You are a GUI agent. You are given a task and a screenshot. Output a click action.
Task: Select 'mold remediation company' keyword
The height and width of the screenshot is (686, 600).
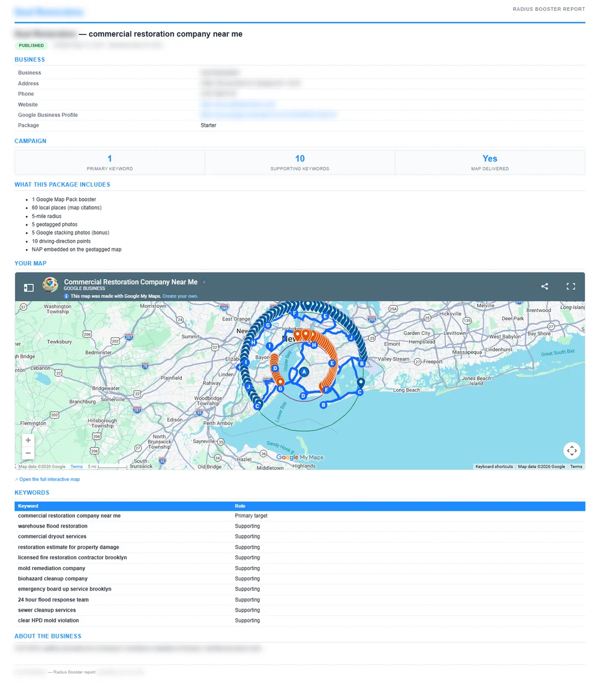(52, 568)
